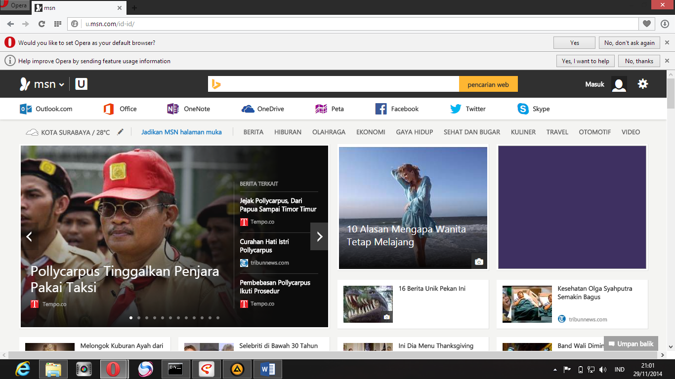Open the OneDrive shortcut
675x379 pixels.
point(263,109)
